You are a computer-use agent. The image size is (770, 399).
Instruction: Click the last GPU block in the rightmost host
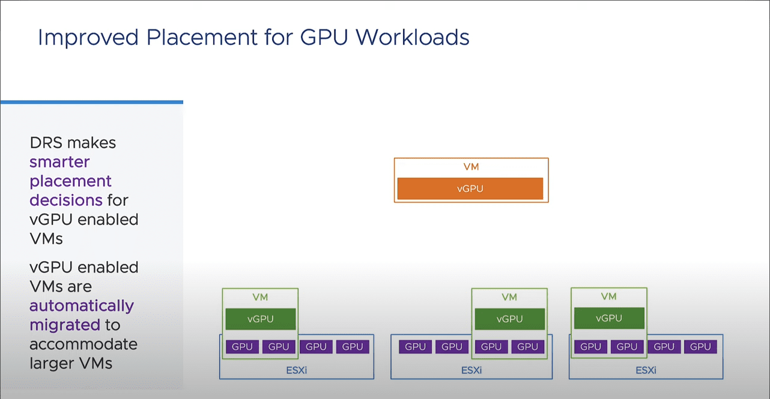(x=700, y=346)
